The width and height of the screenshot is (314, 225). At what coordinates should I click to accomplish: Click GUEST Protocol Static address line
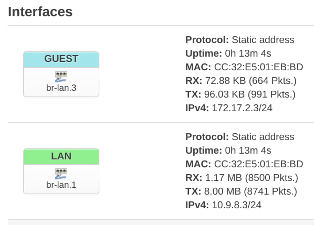[240, 40]
